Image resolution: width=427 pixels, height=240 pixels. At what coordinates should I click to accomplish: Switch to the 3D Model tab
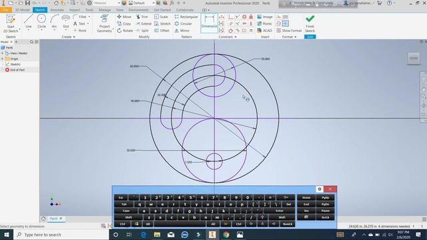22,10
